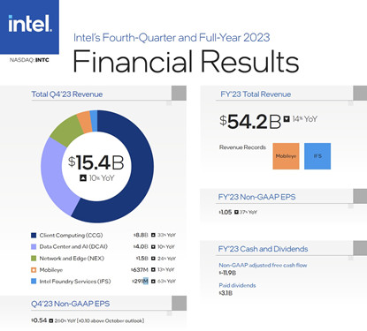Click the up arrow icon beside 10% YoY

pyautogui.click(x=83, y=178)
